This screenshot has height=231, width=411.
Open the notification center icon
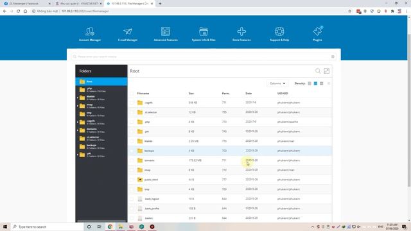tap(404, 227)
